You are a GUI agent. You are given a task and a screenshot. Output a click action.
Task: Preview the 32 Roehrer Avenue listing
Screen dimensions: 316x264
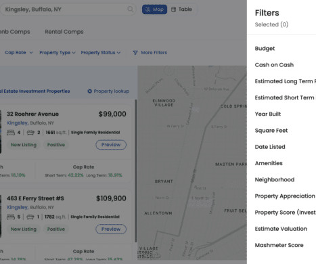[111, 145]
